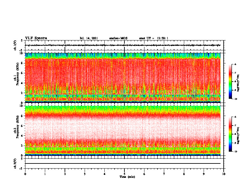Select the "start UT = 12:50: 1" text

154,38
